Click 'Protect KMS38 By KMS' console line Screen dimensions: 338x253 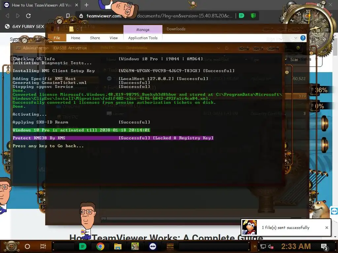coord(113,138)
